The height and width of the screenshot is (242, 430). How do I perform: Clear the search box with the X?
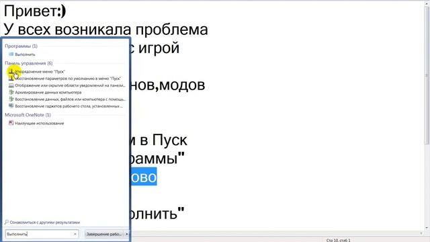[x=75, y=234]
